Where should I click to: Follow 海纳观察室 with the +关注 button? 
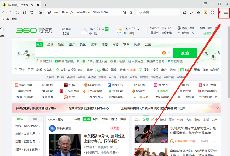115,128
